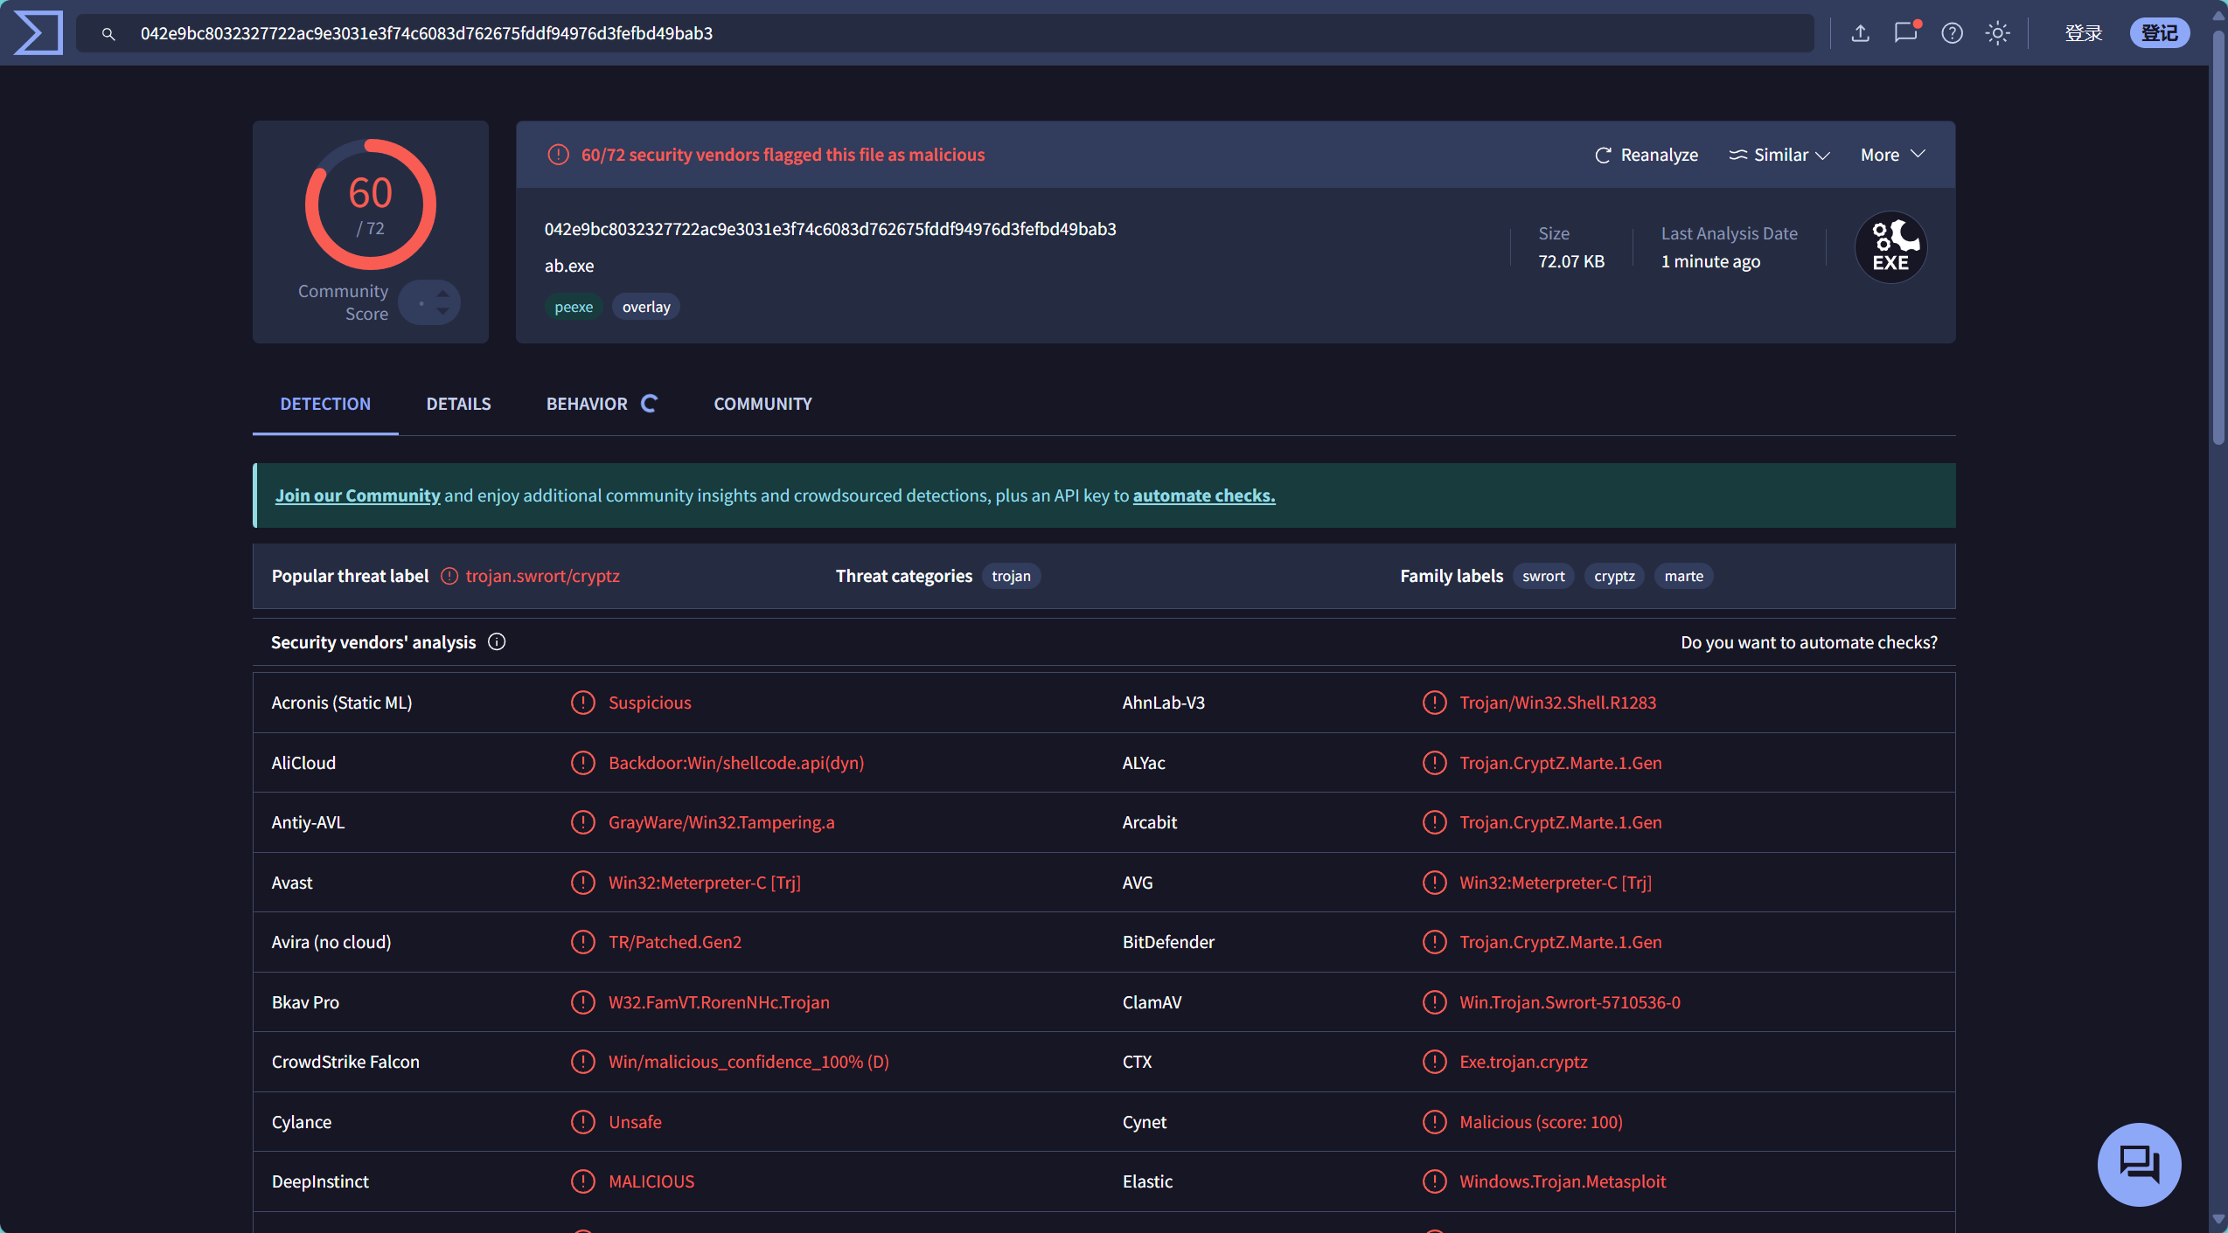Click the 登录 sign in link

coord(2083,33)
